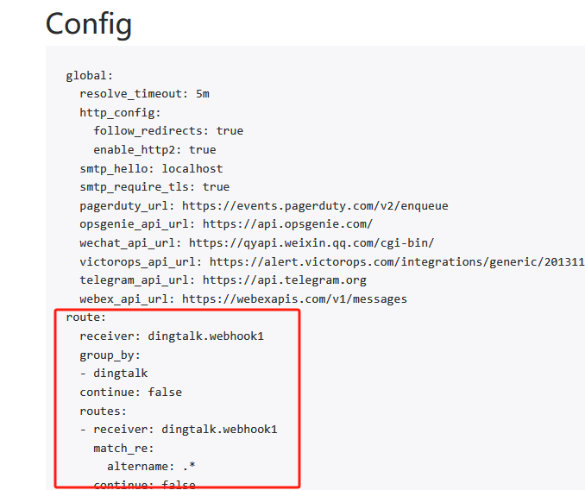
Task: Select the global: line in the config
Action: 89,76
